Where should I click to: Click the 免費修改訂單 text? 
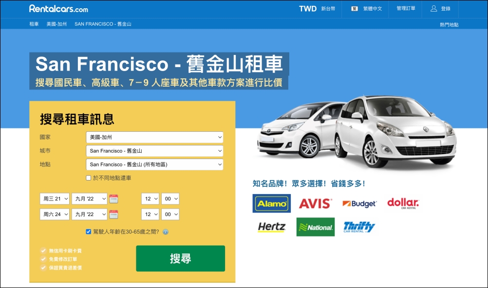point(63,259)
